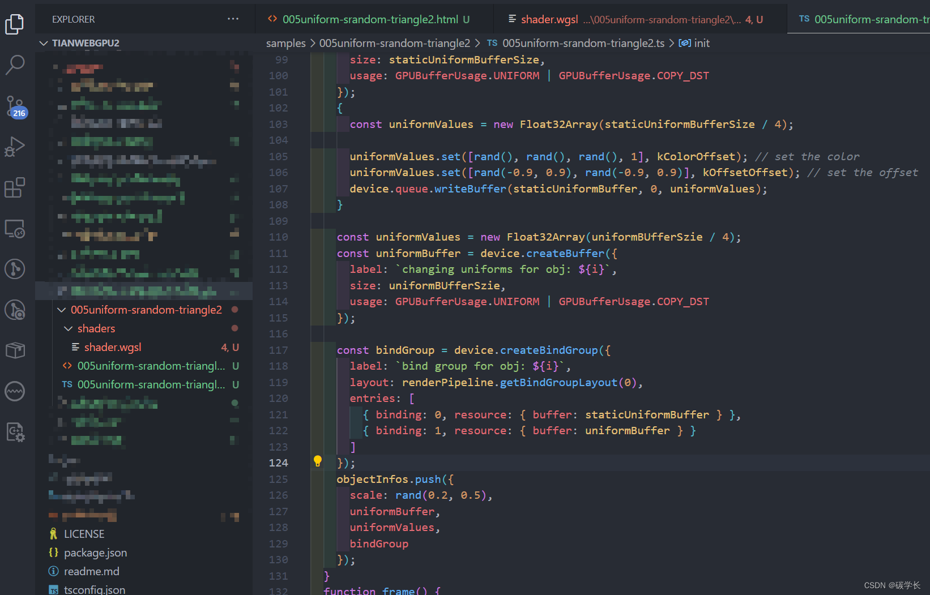The image size is (930, 595).
Task: Switch to 005uniform-srandom TypeScript editor tab
Action: pyautogui.click(x=859, y=19)
